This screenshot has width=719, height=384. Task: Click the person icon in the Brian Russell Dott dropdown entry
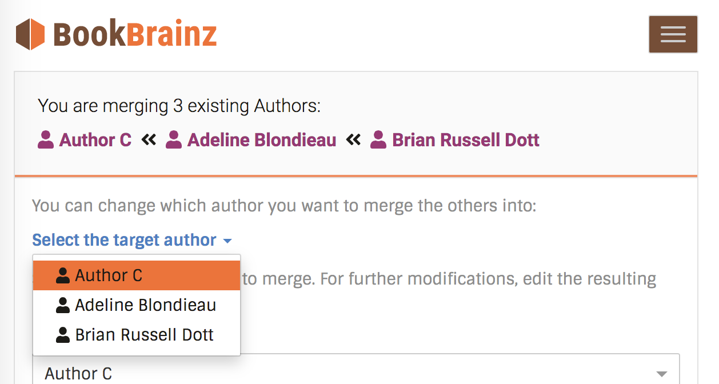pyautogui.click(x=63, y=335)
